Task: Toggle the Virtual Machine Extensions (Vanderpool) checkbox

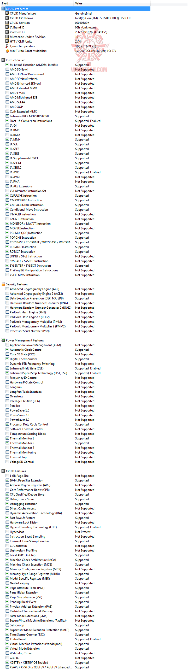Action: (7, 644)
